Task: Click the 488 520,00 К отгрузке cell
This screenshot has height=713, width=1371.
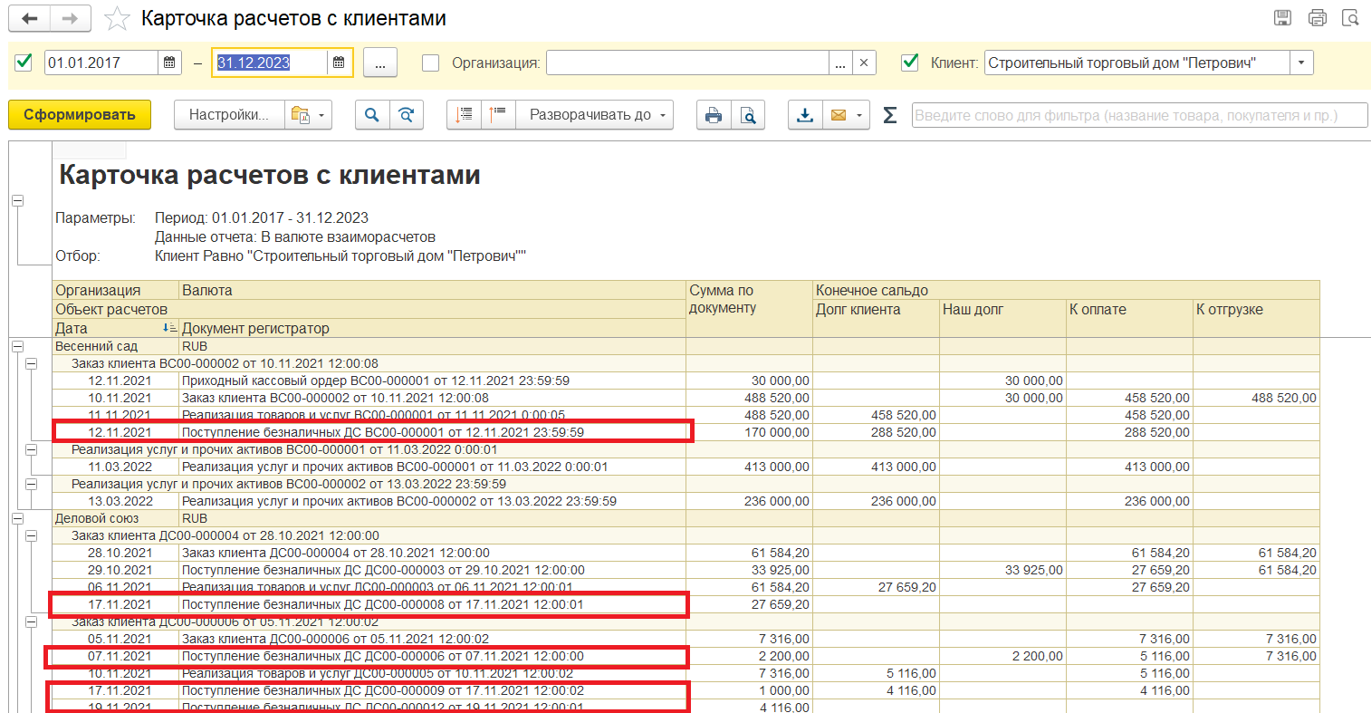Action: point(1256,398)
